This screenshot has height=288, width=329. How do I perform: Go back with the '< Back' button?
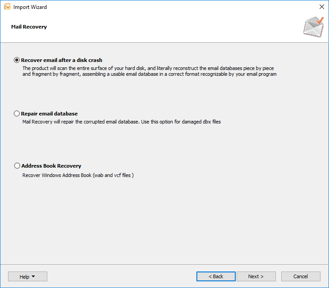(216, 276)
